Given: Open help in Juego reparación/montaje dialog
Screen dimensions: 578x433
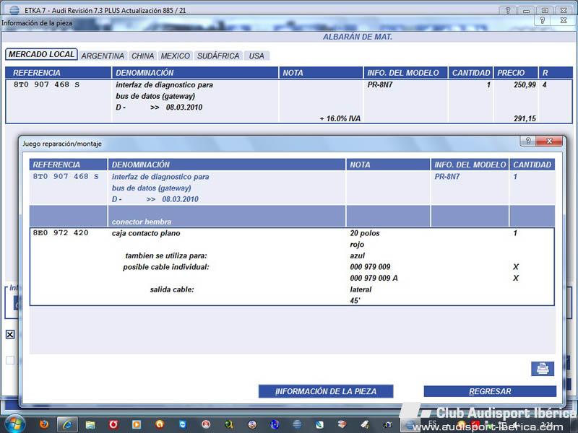Looking at the screenshot, I should click(528, 141).
